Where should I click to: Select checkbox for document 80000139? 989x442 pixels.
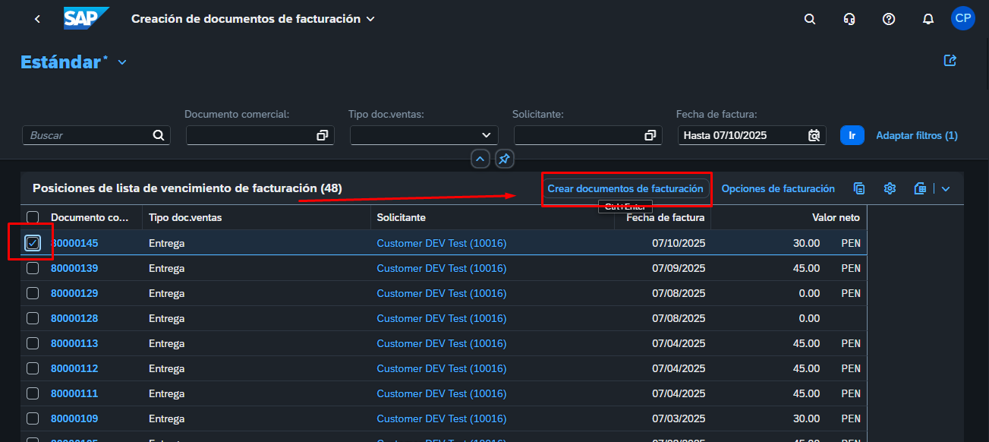tap(33, 268)
